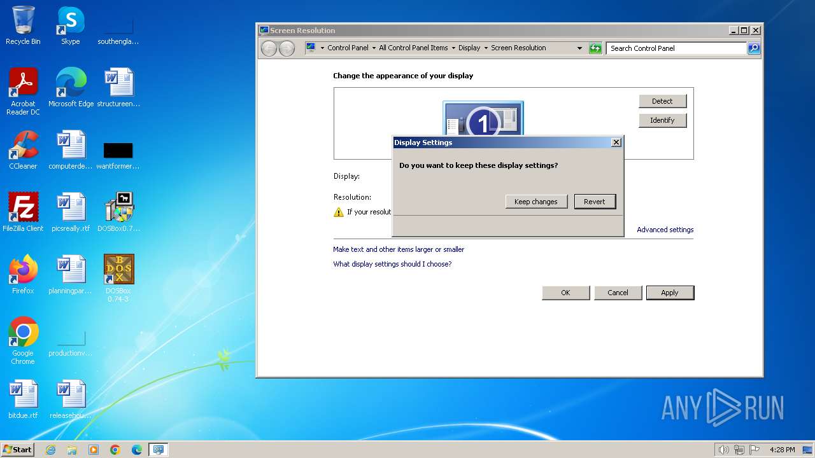The width and height of the screenshot is (815, 458).
Task: Expand the address bar history dropdown
Action: tap(579, 48)
